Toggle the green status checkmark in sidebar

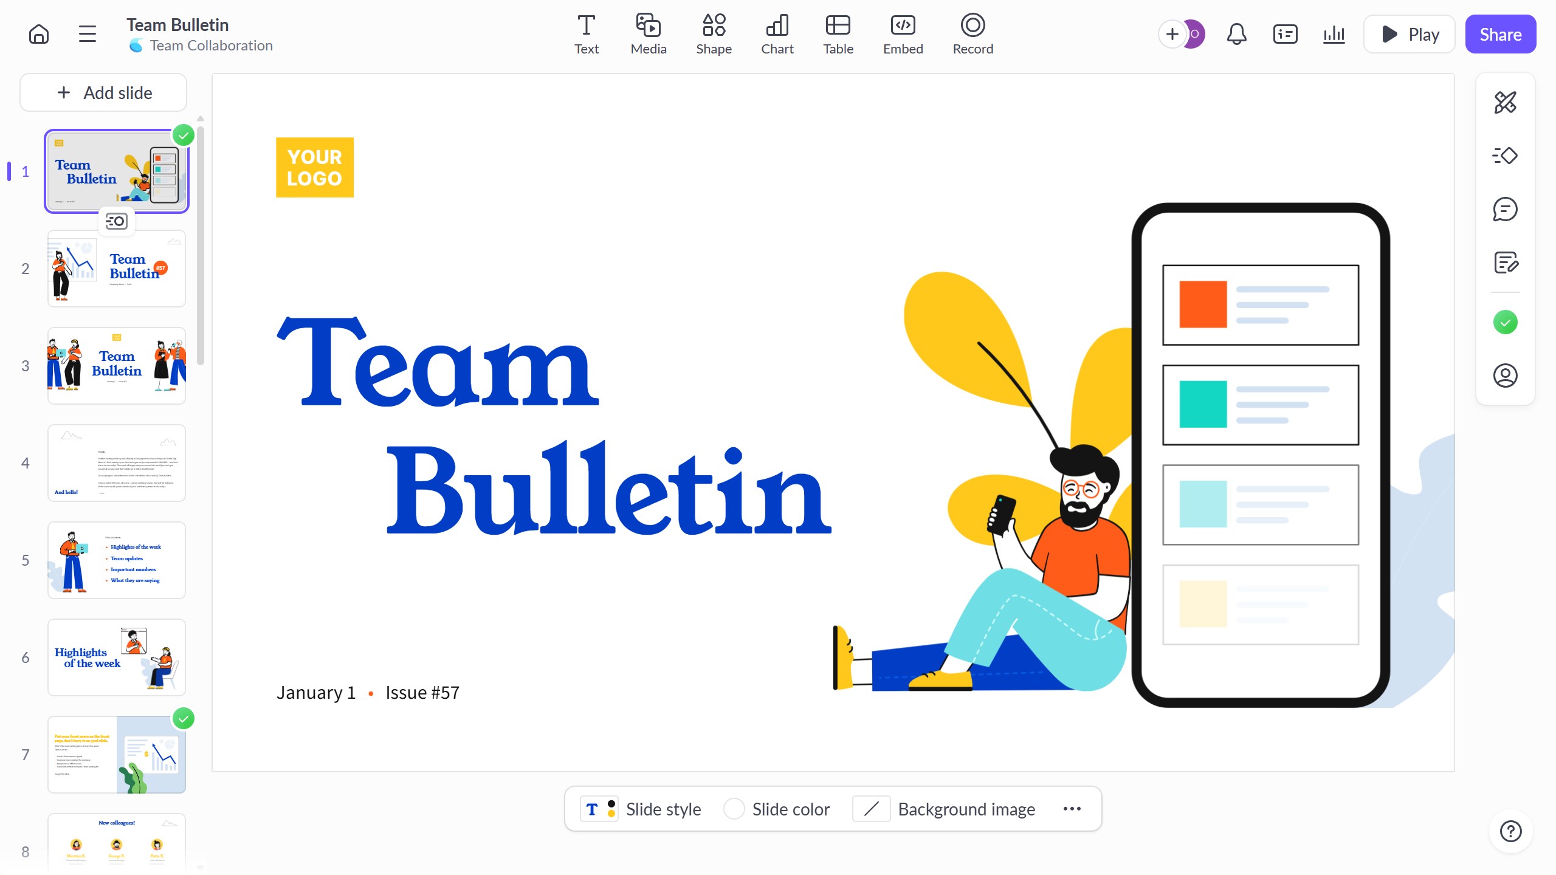pyautogui.click(x=1505, y=322)
